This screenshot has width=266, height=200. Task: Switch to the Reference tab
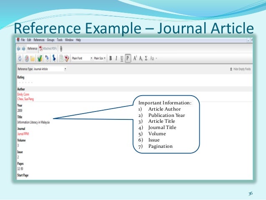tap(32, 48)
